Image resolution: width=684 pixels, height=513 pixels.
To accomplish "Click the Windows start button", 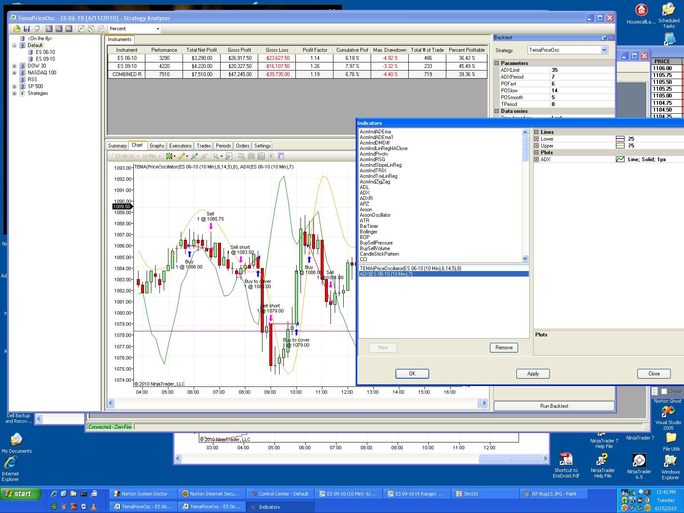I will (21, 494).
